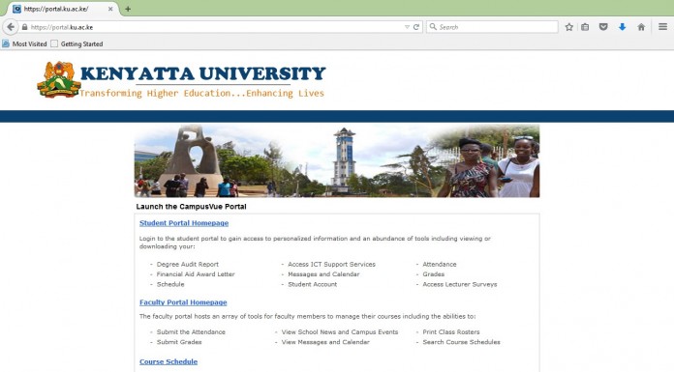This screenshot has height=372, width=674.
Task: Click 'View School News and Campus Events'
Action: coord(340,332)
